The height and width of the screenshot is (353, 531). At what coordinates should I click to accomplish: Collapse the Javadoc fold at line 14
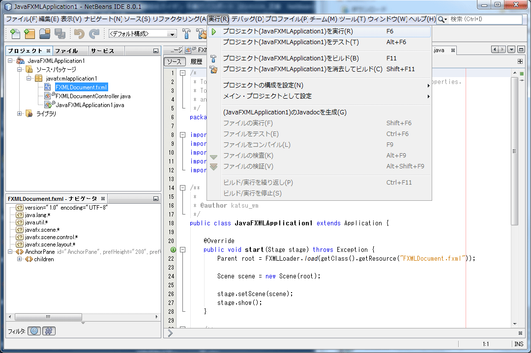click(x=182, y=188)
